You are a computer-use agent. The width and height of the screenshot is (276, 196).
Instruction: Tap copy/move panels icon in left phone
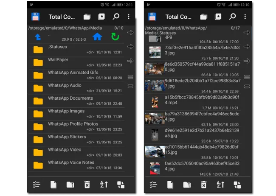pyautogui.click(x=121, y=185)
